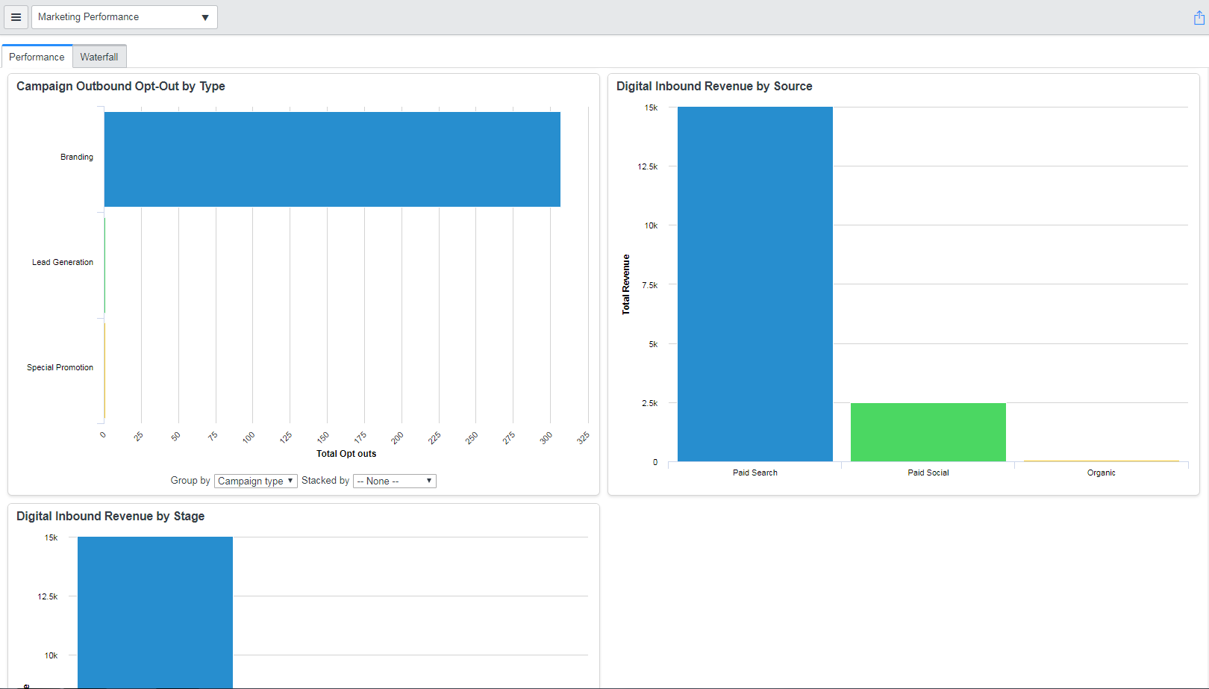Screen dimensions: 1209x689
Task: Click the Total Opt outs axis title
Action: point(346,453)
